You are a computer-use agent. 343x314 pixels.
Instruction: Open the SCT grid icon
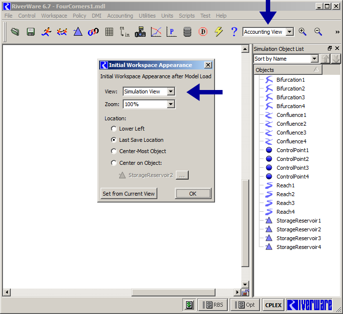[109, 32]
